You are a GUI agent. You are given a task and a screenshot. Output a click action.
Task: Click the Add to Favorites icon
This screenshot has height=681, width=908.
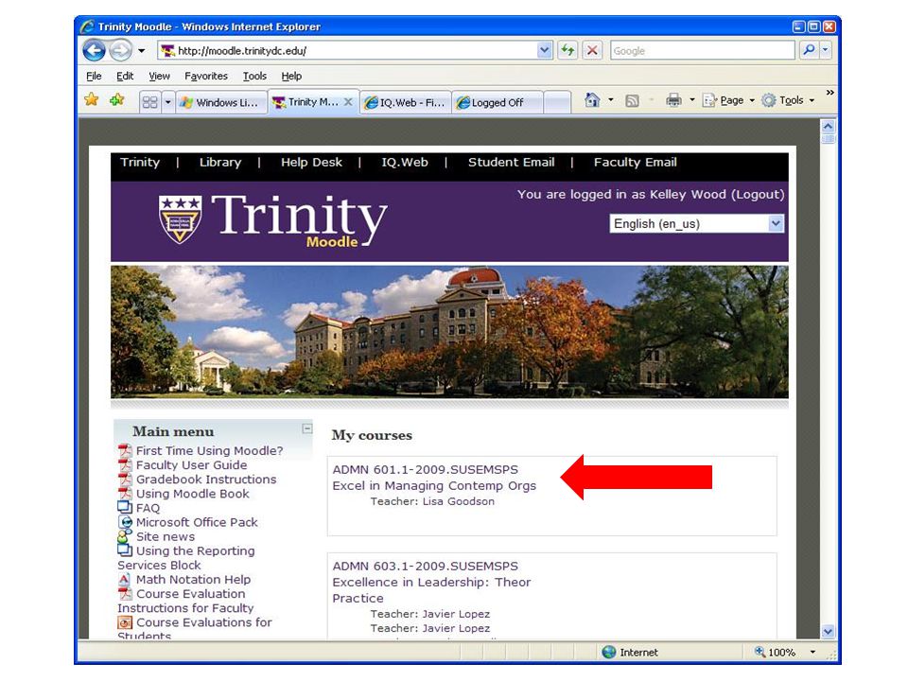(x=117, y=100)
